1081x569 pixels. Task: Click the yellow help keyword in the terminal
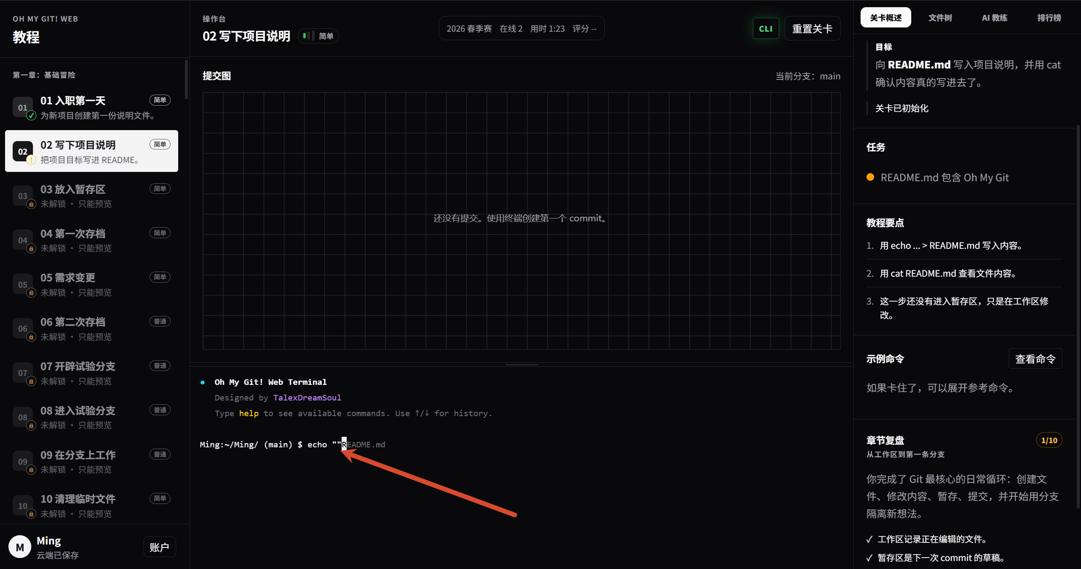249,414
